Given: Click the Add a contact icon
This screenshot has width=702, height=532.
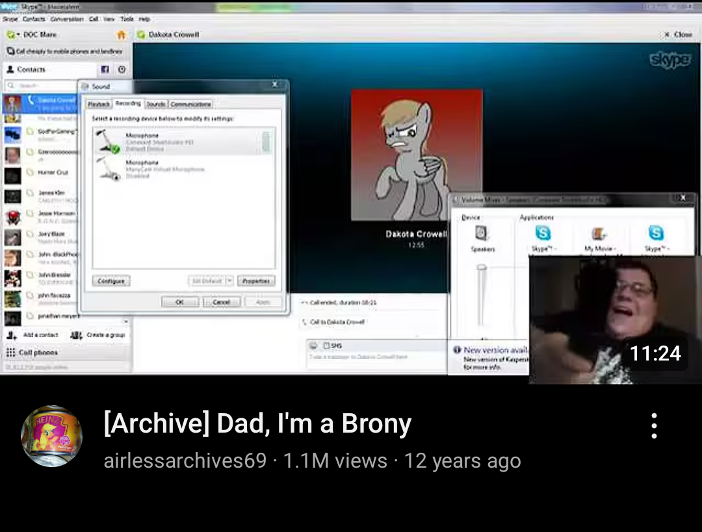Looking at the screenshot, I should tap(12, 335).
